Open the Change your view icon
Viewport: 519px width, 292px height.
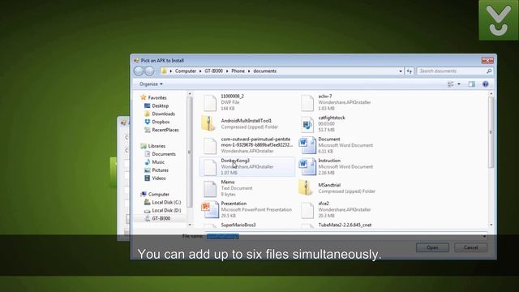pos(451,84)
